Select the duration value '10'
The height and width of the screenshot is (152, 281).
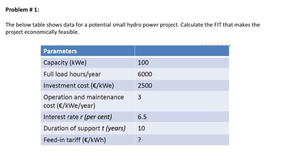(141, 128)
